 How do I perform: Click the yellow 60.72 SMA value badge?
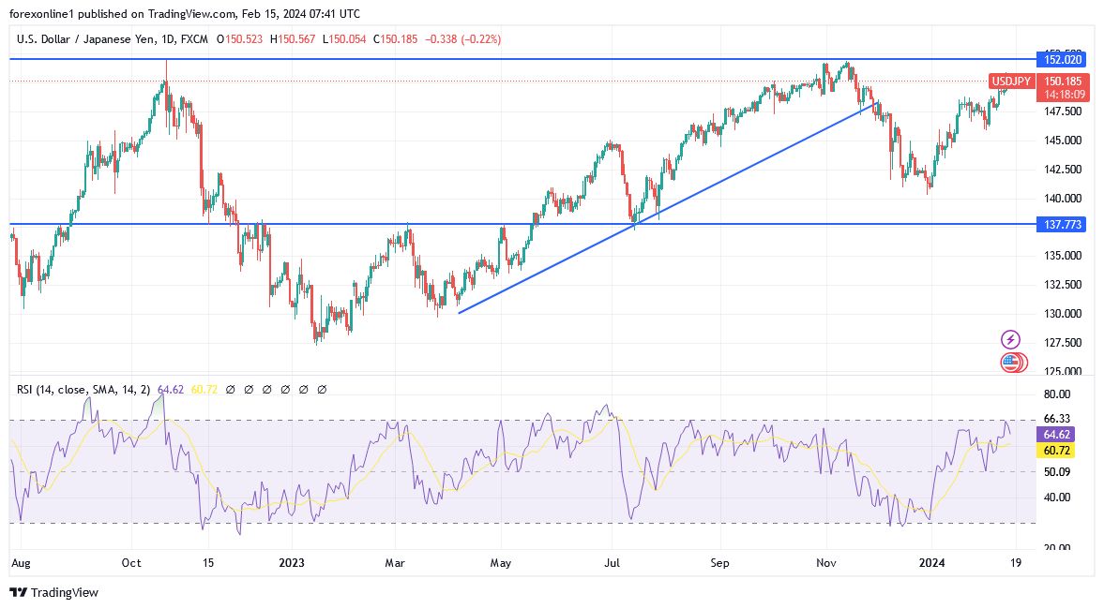1054,451
